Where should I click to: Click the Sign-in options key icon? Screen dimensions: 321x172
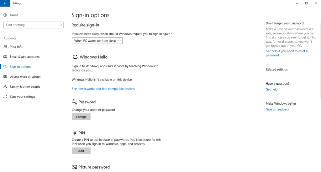coord(5,67)
